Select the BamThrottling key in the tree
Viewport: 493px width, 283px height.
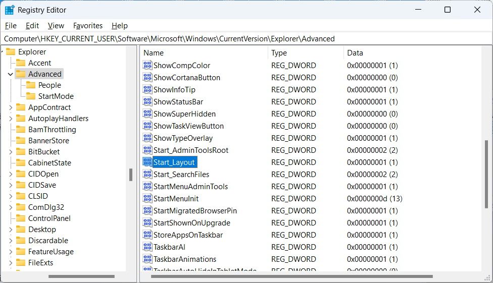[52, 130]
